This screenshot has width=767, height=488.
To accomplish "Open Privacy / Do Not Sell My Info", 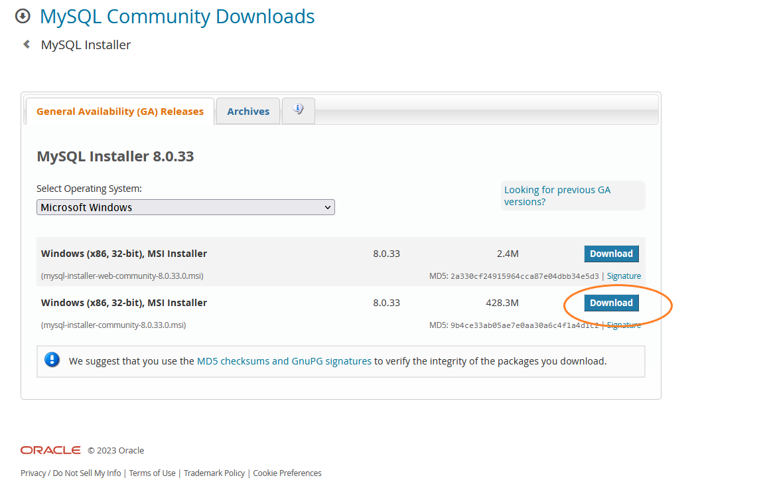I will (x=71, y=473).
